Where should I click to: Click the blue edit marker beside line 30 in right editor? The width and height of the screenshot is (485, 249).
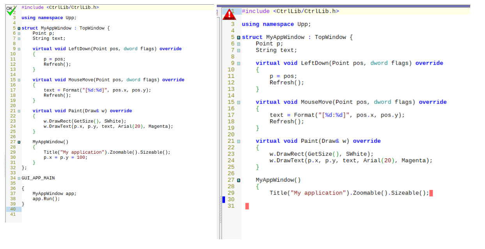pyautogui.click(x=224, y=200)
